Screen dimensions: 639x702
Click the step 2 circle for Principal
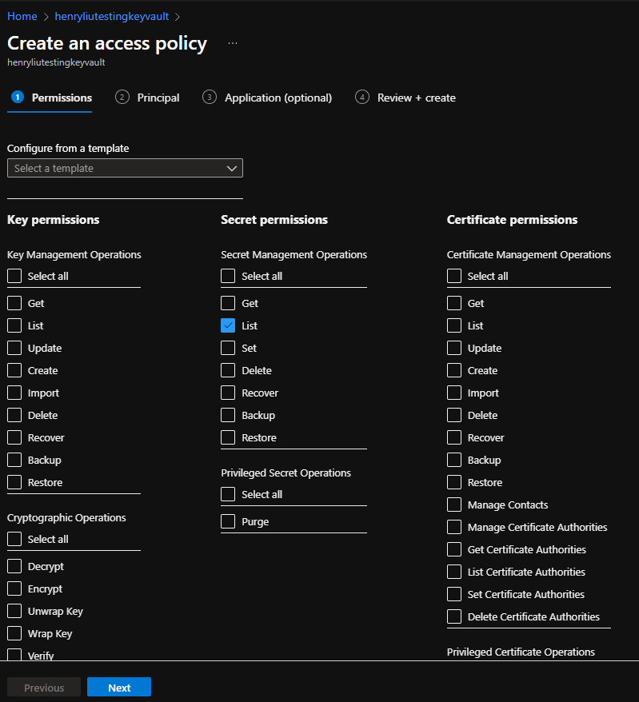[122, 98]
